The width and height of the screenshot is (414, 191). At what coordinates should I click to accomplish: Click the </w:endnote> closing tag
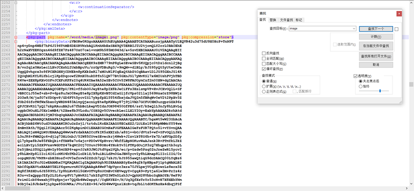tap(65, 20)
